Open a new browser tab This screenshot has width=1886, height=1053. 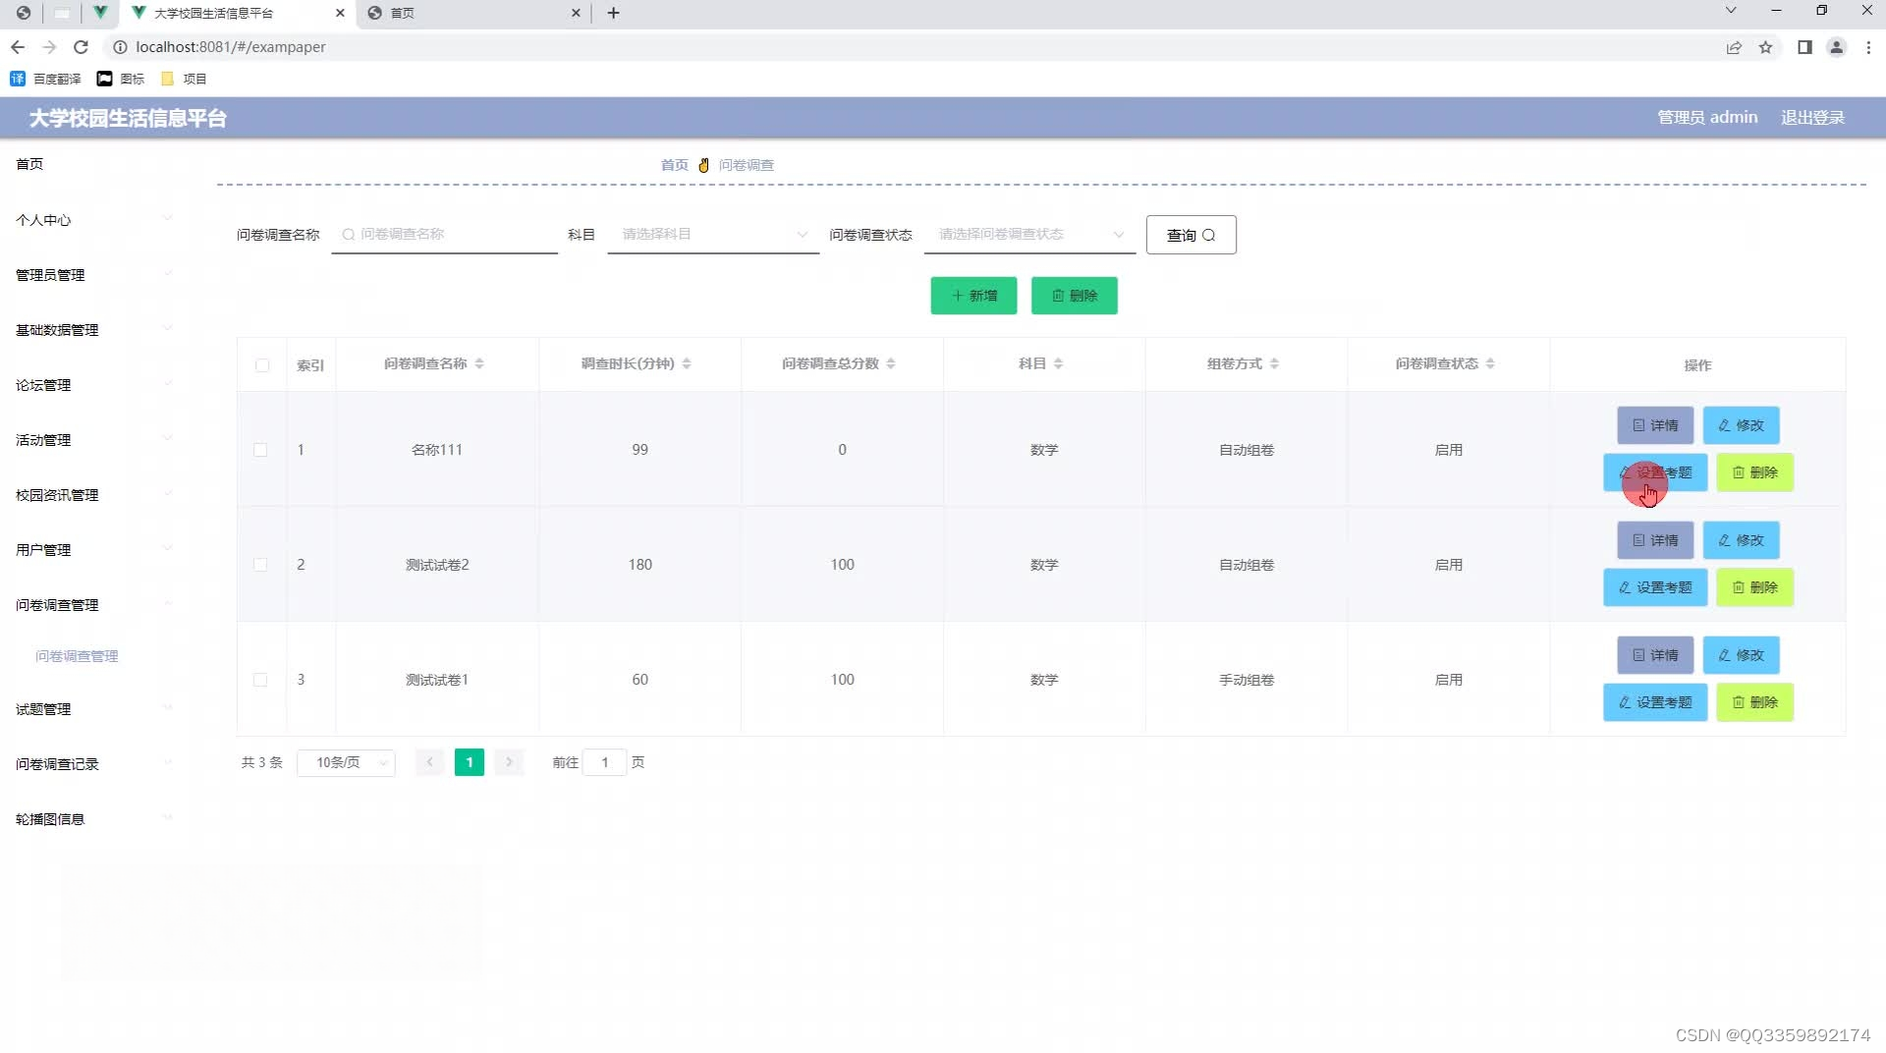tap(613, 13)
